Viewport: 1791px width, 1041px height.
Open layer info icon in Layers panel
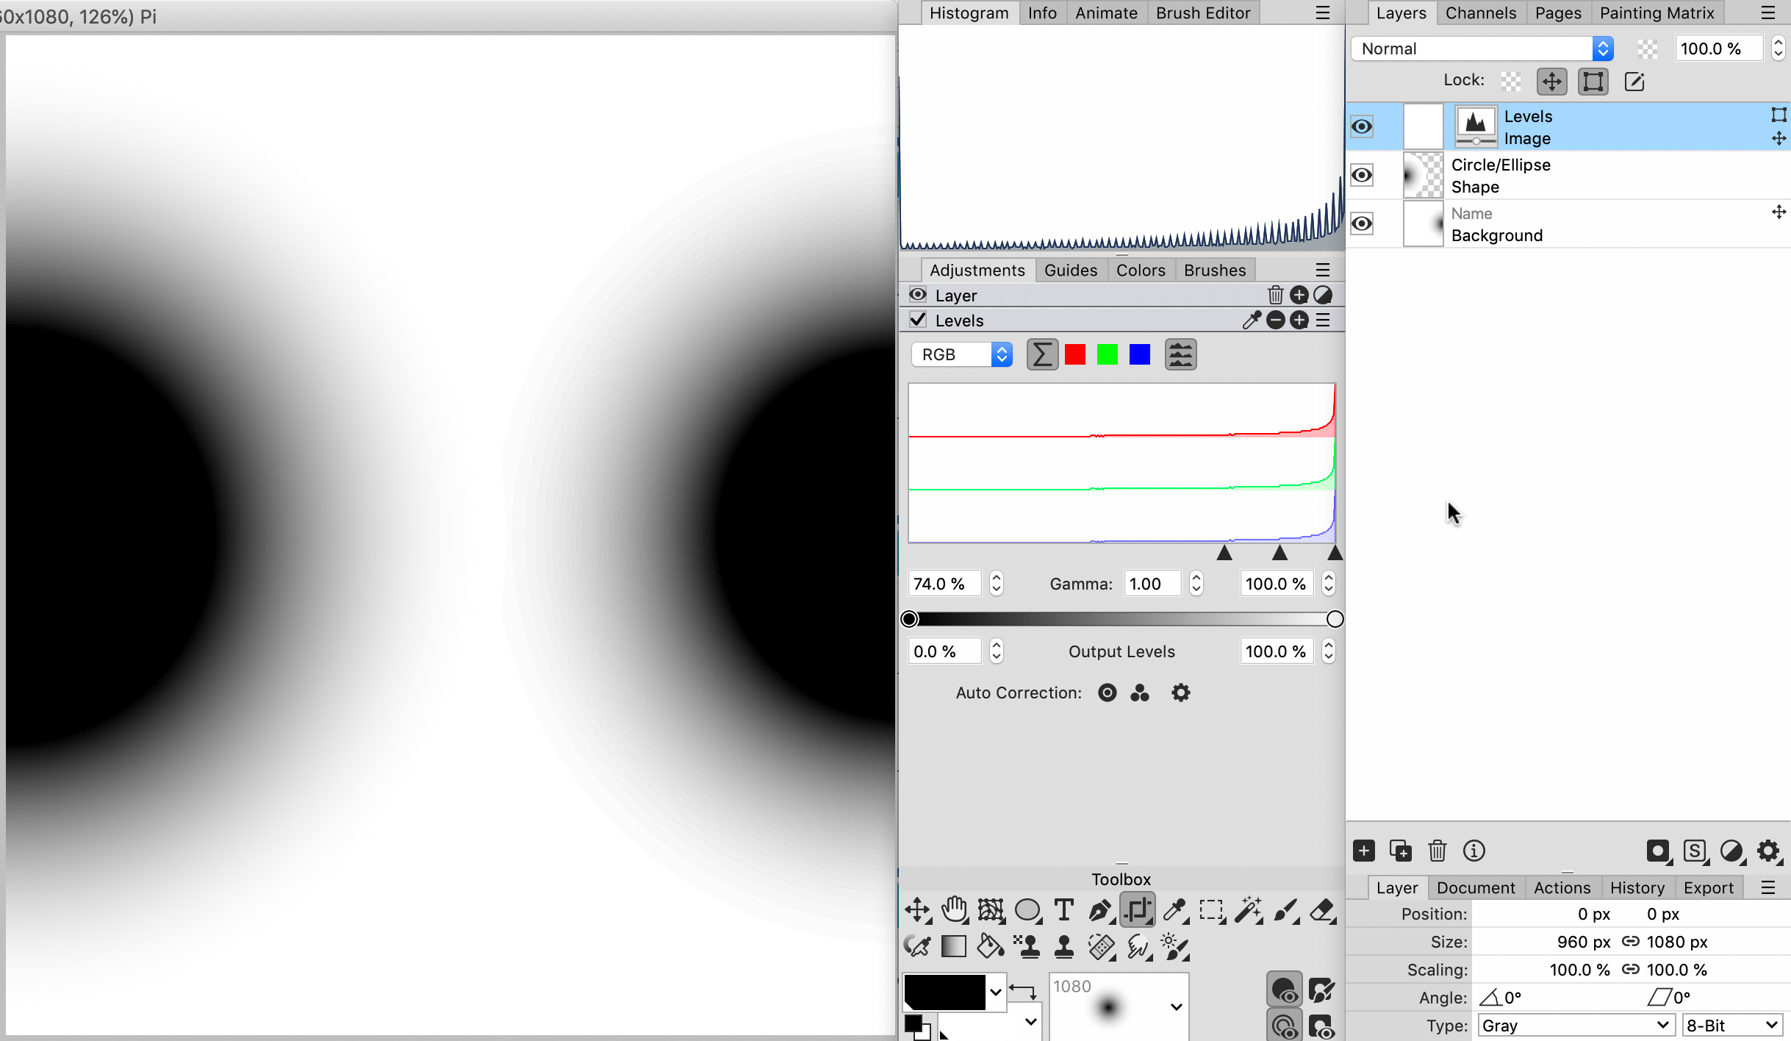click(x=1474, y=851)
